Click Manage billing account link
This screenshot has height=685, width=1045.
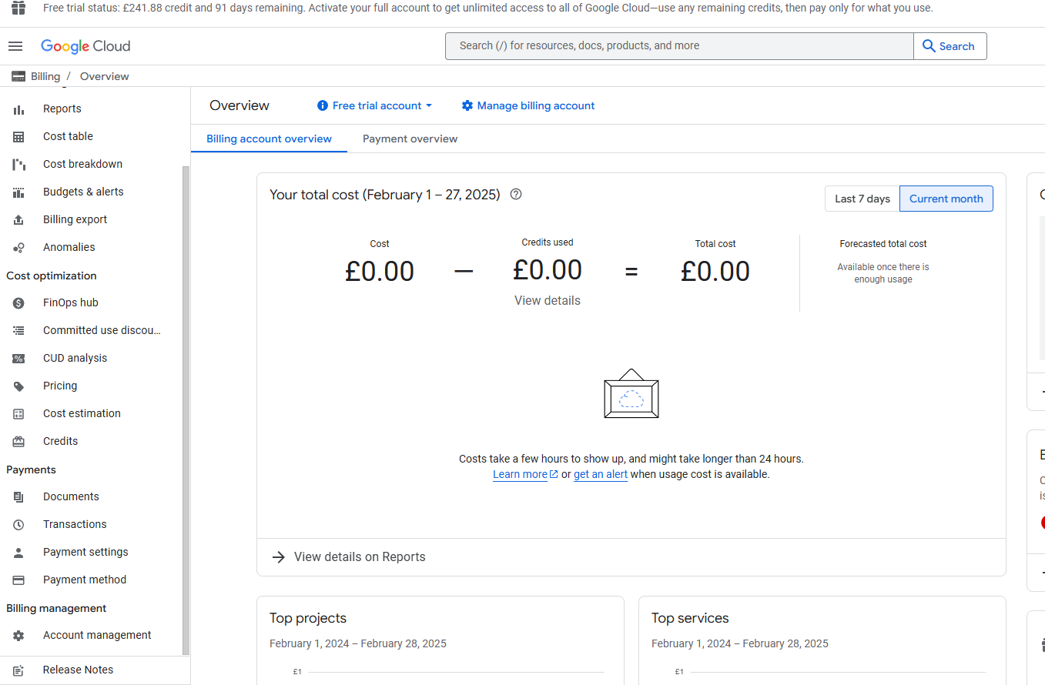click(x=528, y=105)
